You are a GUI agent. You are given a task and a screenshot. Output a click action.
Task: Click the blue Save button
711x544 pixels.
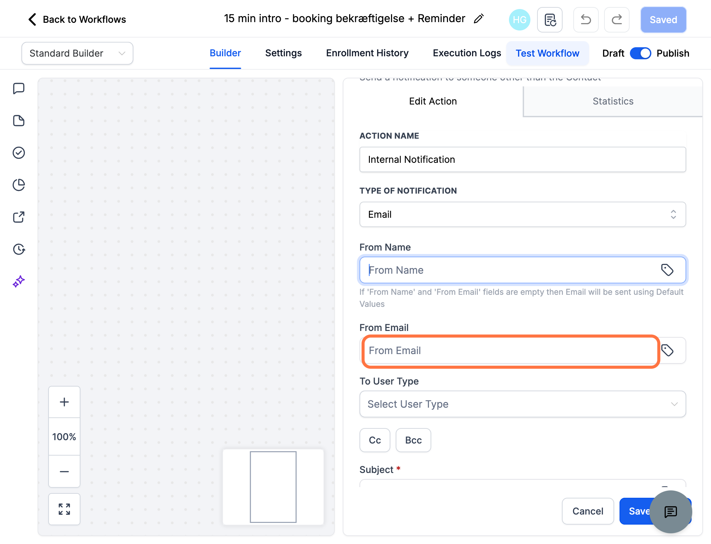tap(637, 511)
